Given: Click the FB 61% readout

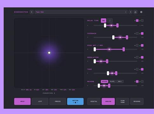Looking at the screenshot, I should (x=37, y=90).
